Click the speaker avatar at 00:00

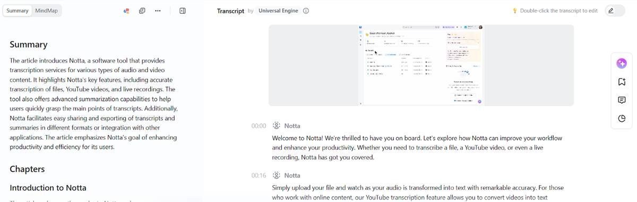(x=276, y=126)
